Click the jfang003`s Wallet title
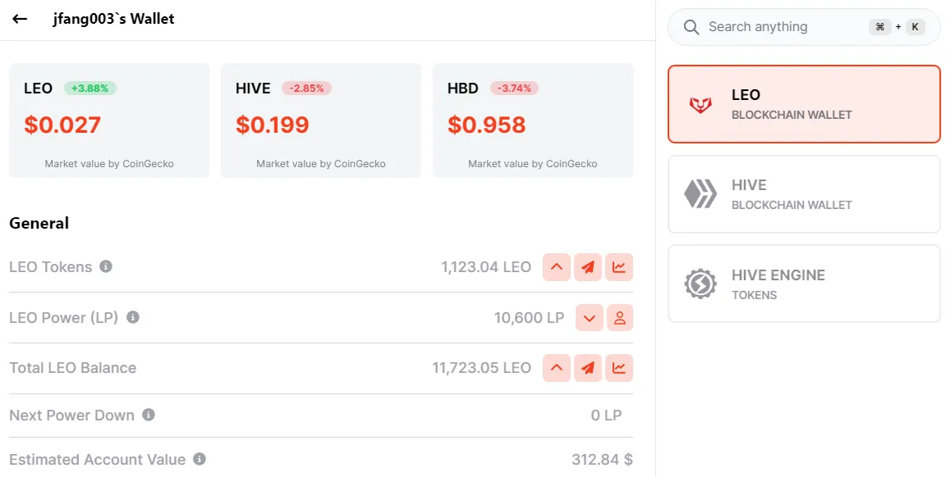The image size is (950, 477). click(113, 19)
